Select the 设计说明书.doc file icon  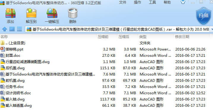[2, 93]
